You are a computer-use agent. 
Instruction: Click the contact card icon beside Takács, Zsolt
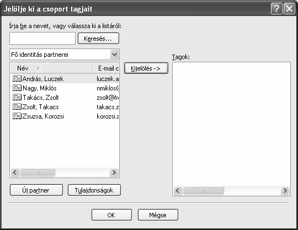coord(17,97)
